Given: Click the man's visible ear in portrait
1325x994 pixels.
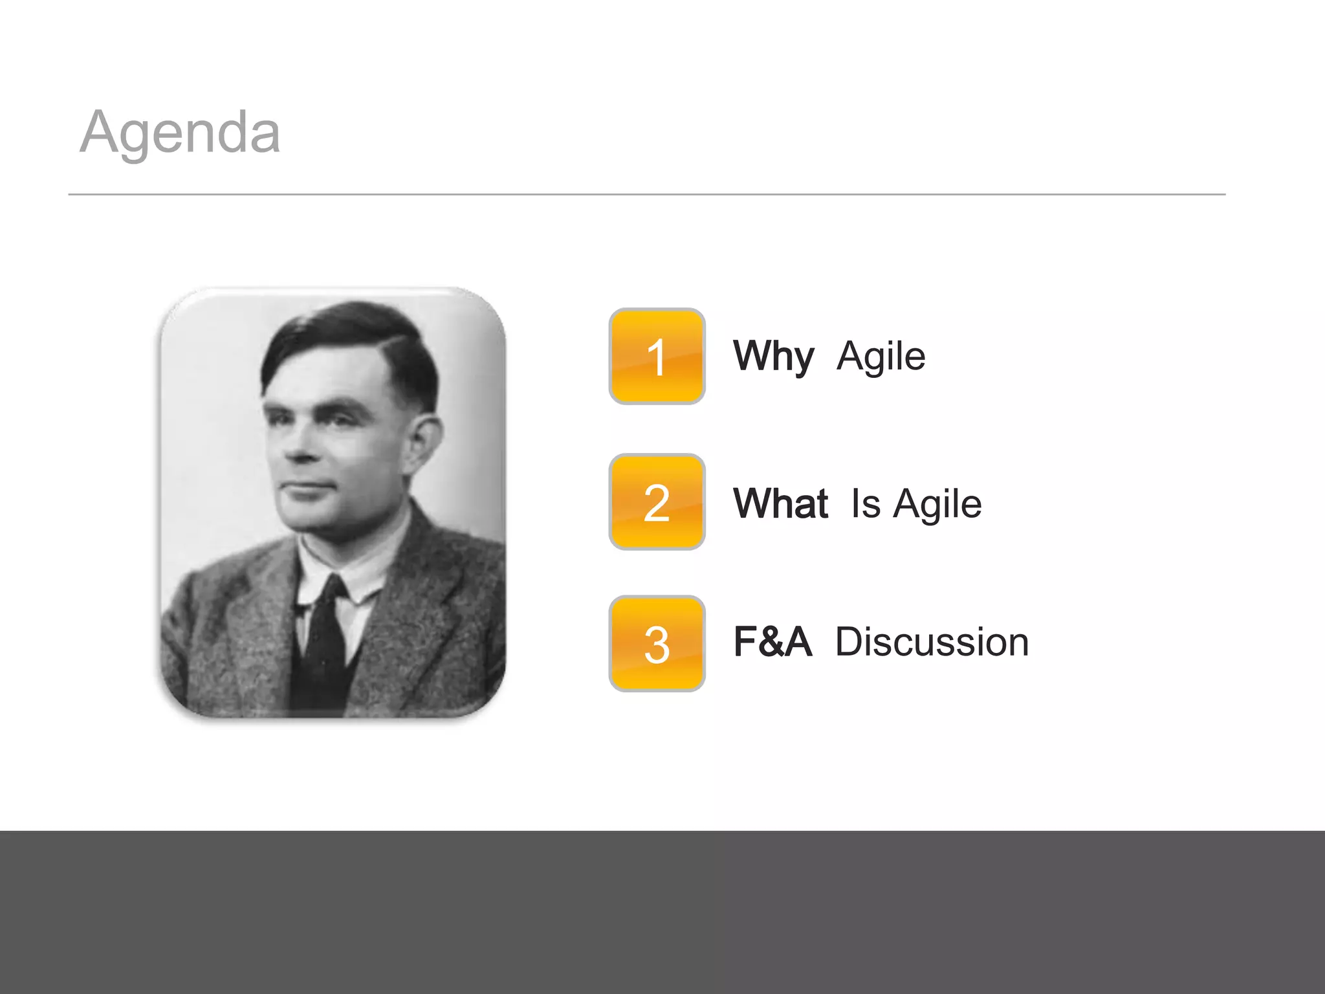Looking at the screenshot, I should (426, 440).
